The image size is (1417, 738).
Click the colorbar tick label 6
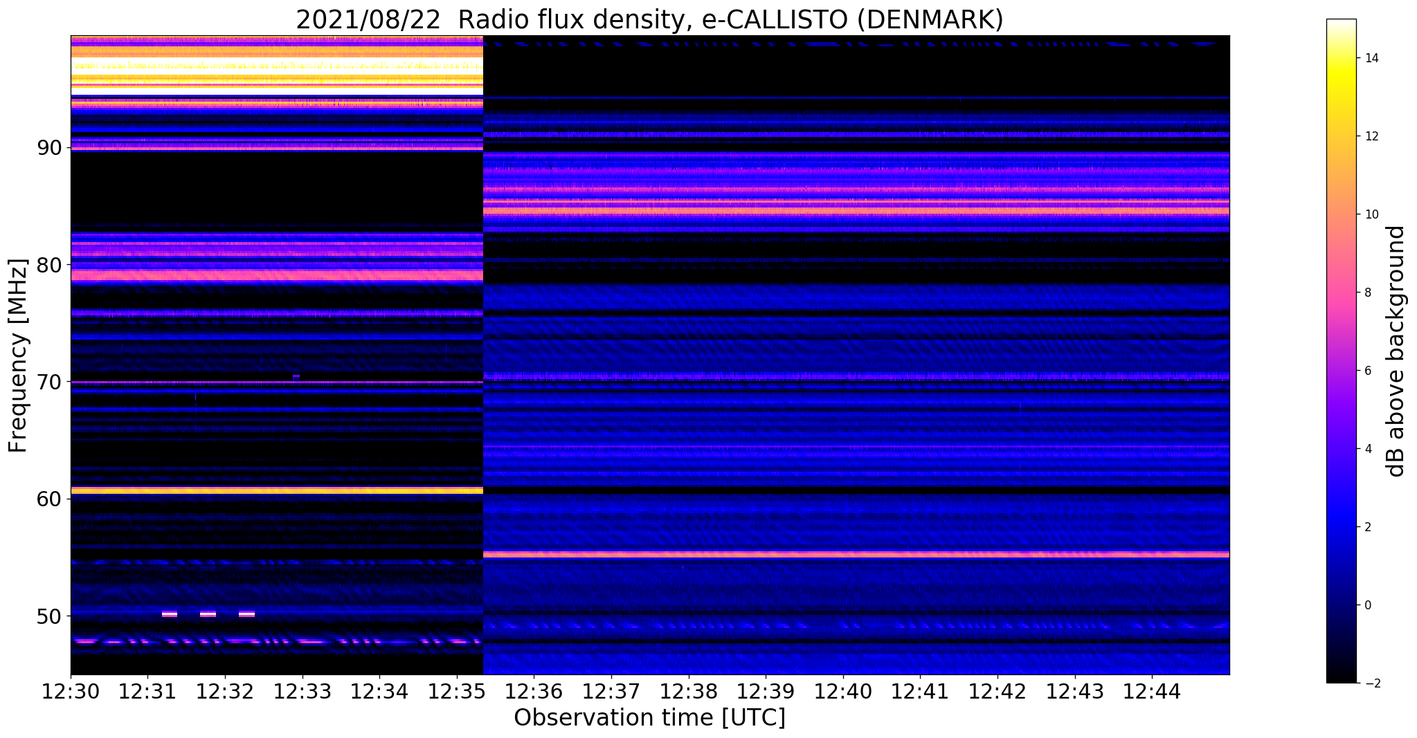(x=1367, y=371)
